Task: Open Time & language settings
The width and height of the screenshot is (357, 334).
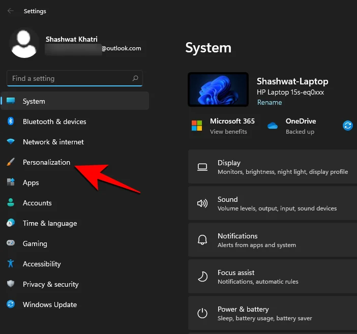Action: [x=75, y=223]
